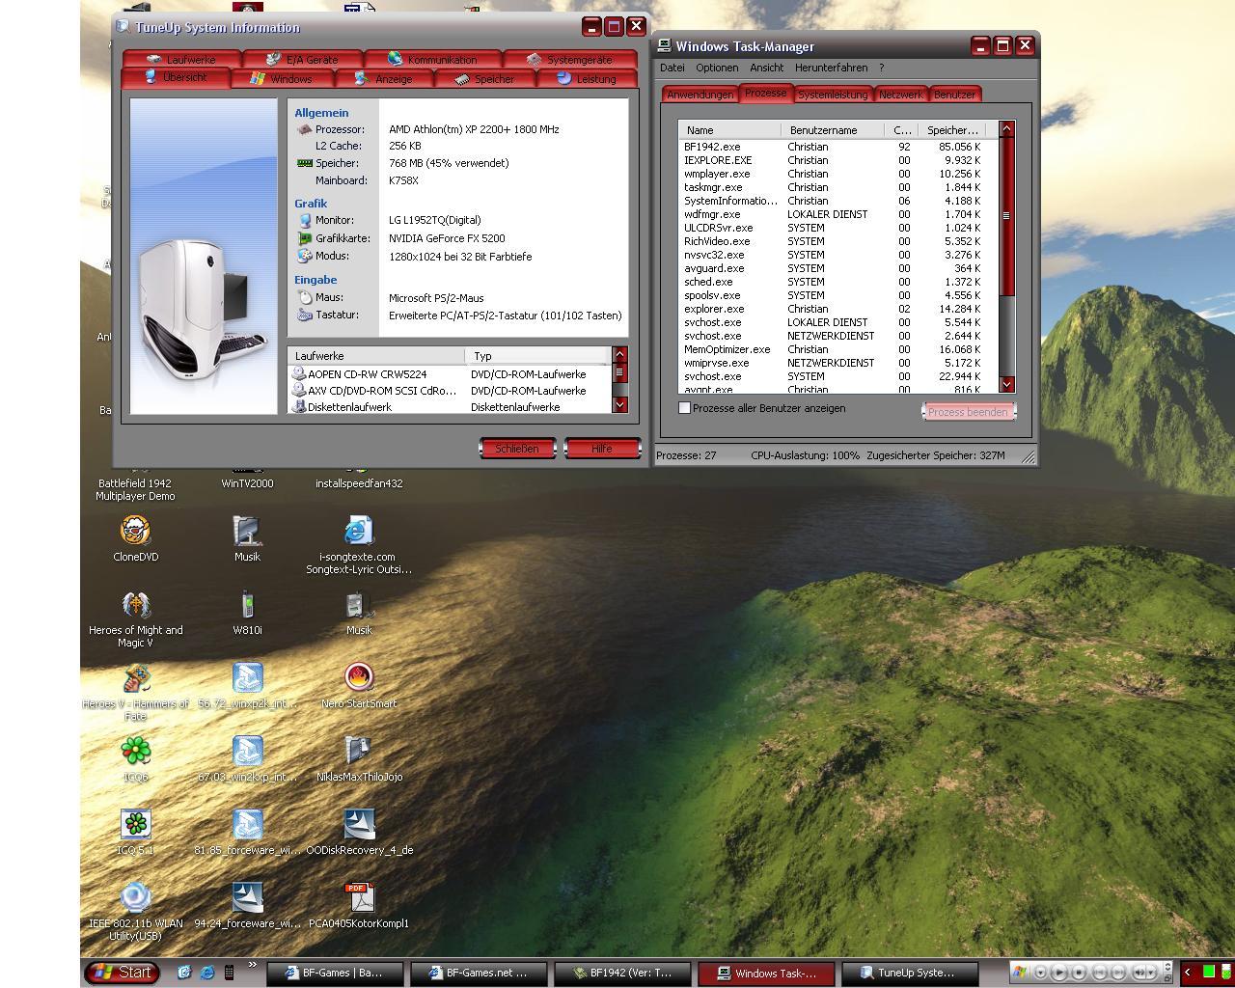Expand the quick launch overflow chevron
Image resolution: width=1235 pixels, height=988 pixels.
coord(253,965)
